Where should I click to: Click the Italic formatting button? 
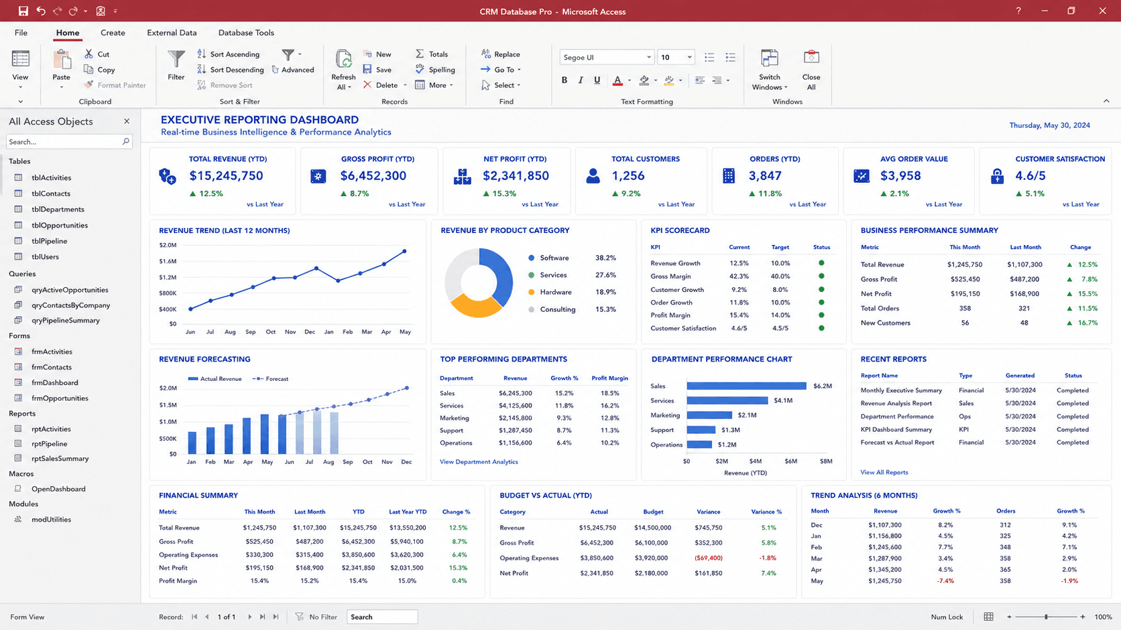tap(581, 80)
